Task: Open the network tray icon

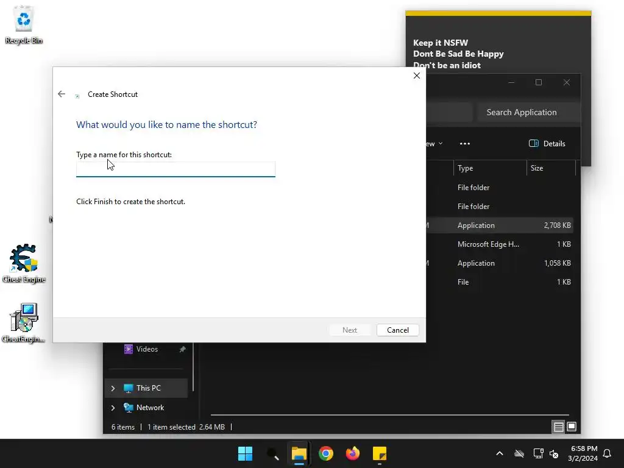Action: (539, 453)
